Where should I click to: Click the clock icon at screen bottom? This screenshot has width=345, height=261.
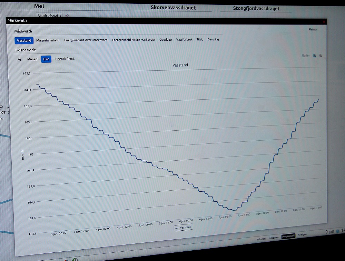75,259
